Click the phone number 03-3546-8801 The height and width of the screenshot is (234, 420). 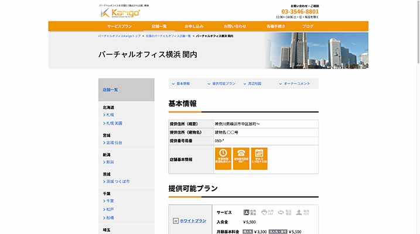pyautogui.click(x=300, y=12)
